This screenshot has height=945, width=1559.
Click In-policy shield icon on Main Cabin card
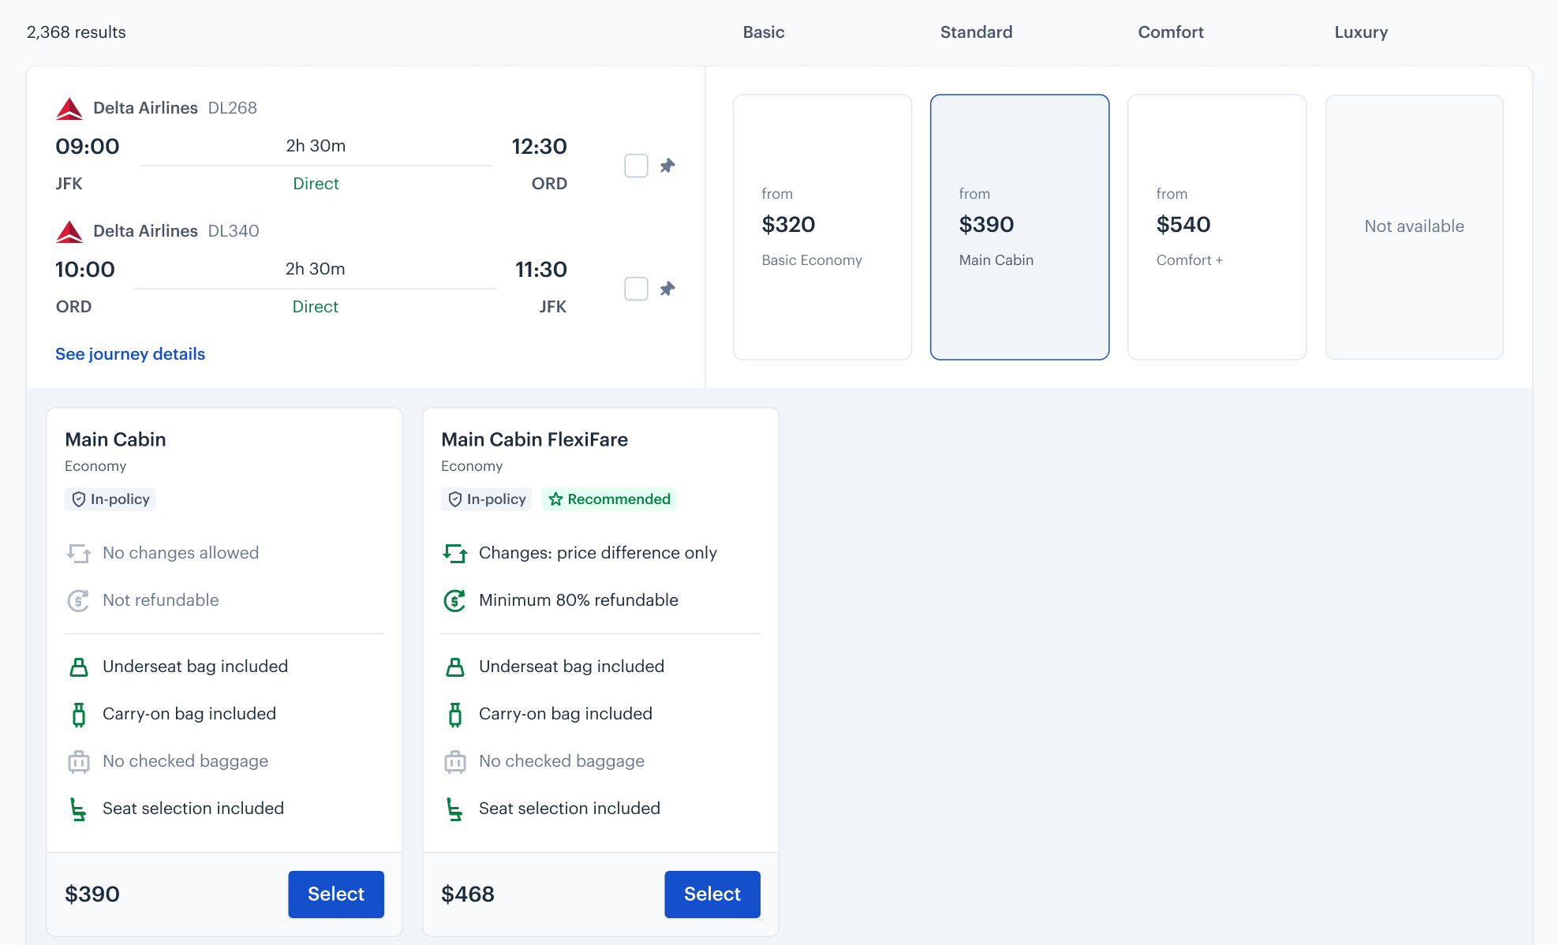[79, 499]
